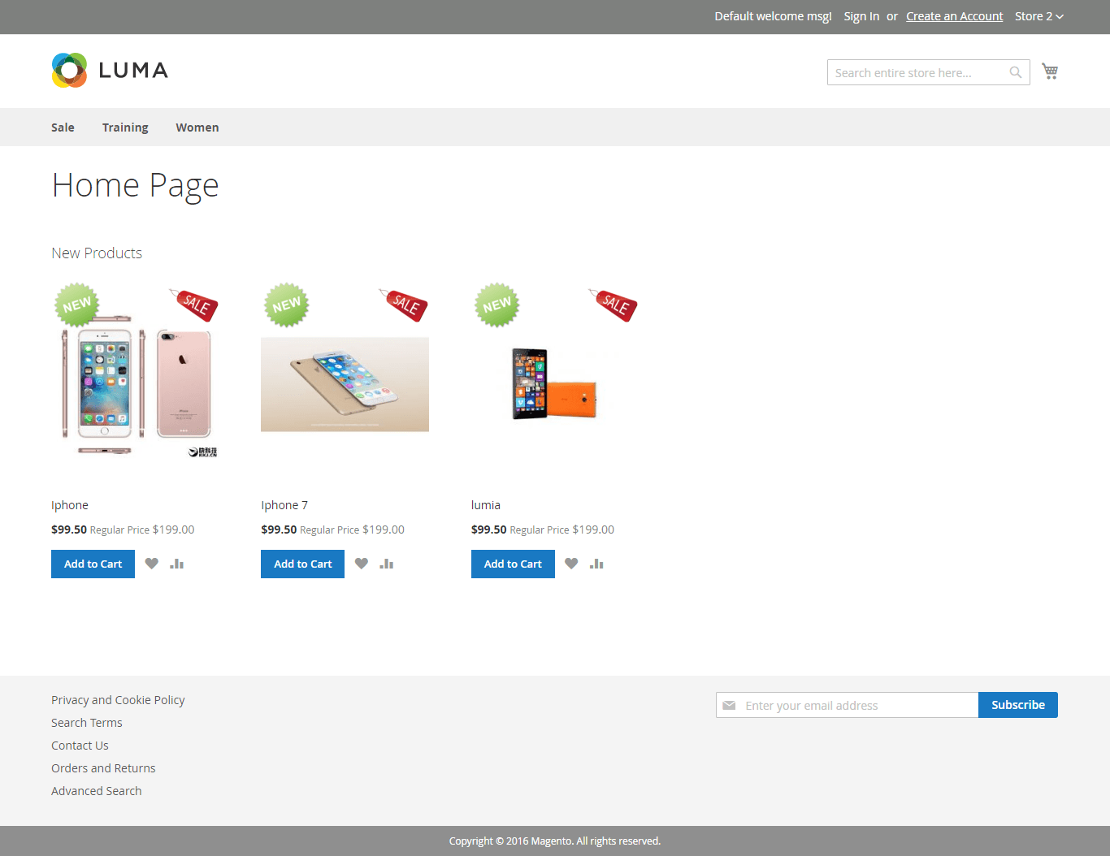Open the Iphone 7 product name link
The image size is (1110, 856).
click(x=284, y=505)
